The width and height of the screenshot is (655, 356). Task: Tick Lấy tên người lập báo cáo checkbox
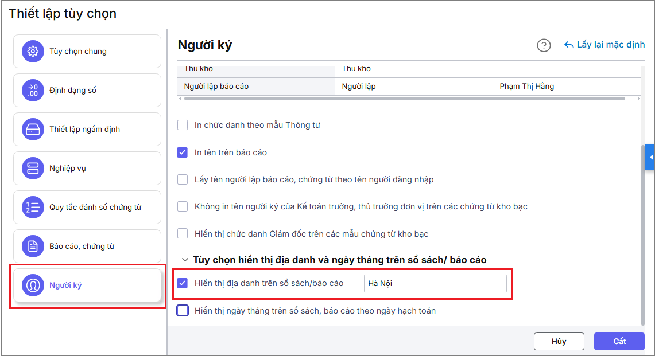(183, 179)
